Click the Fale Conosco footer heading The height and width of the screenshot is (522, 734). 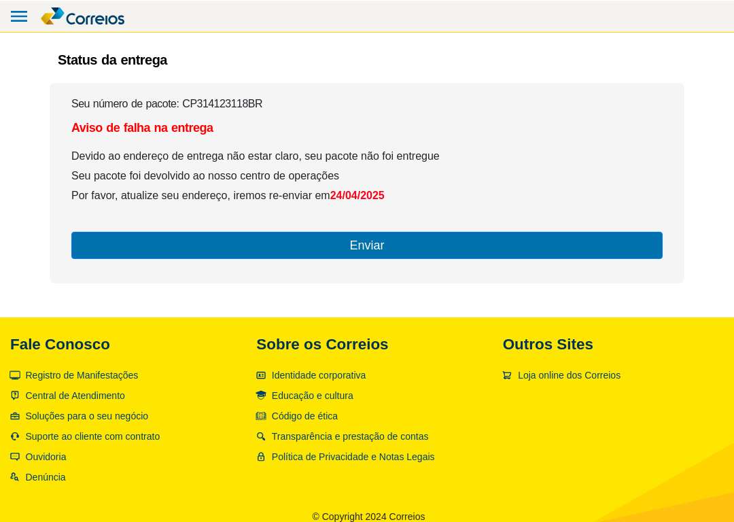click(60, 345)
